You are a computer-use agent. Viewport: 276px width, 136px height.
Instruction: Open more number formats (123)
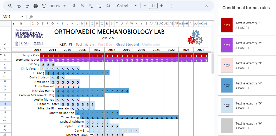point(108,6)
